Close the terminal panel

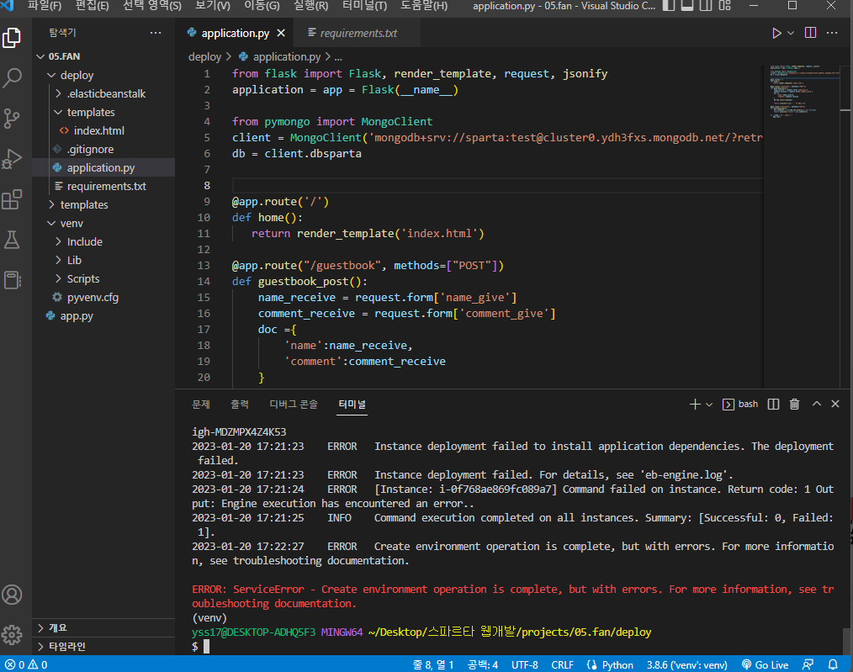pyautogui.click(x=835, y=404)
